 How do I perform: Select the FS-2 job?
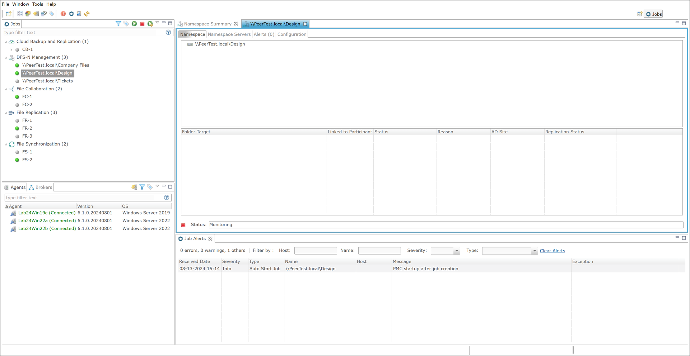(x=27, y=160)
